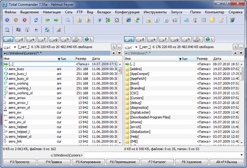Open left panel drive selection dropdown
This screenshot has width=247, height=168.
tap(10, 47)
